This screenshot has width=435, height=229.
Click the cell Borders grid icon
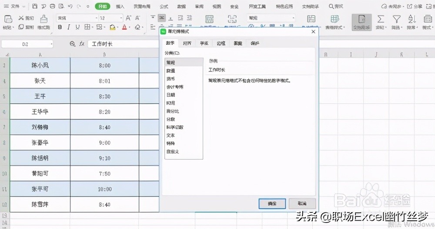[x=87, y=27]
